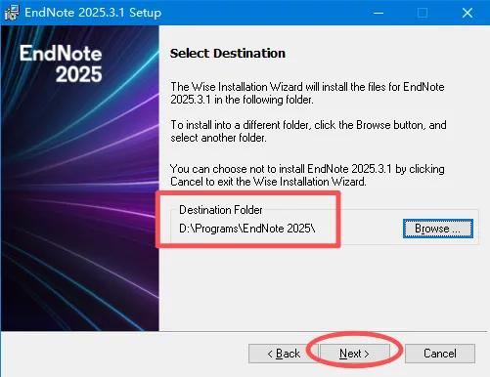Click the separator line above the navigation buttons
Image resolution: width=490 pixels, height=377 pixels.
coord(245,332)
